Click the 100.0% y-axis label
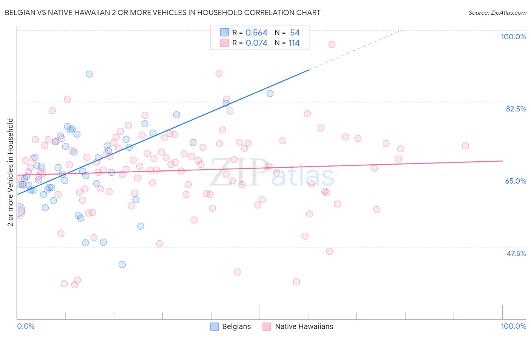The image size is (531, 337). 513,37
